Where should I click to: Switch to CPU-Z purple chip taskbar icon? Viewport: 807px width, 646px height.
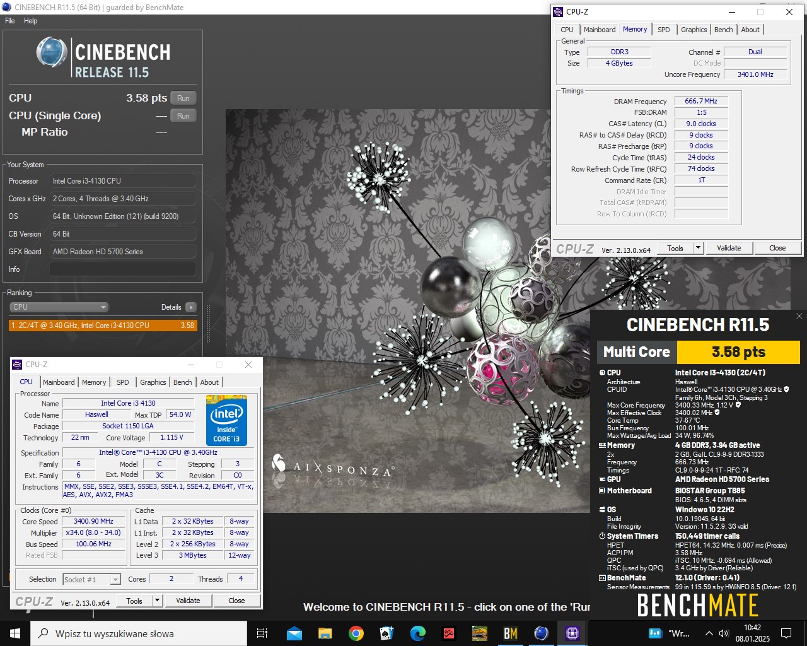[x=572, y=633]
